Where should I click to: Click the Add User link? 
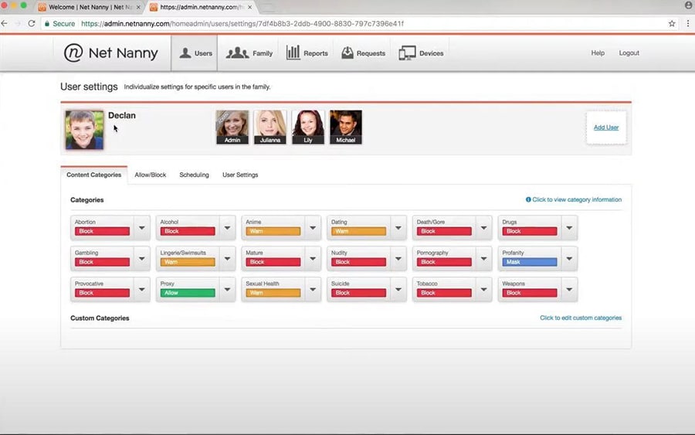click(606, 127)
